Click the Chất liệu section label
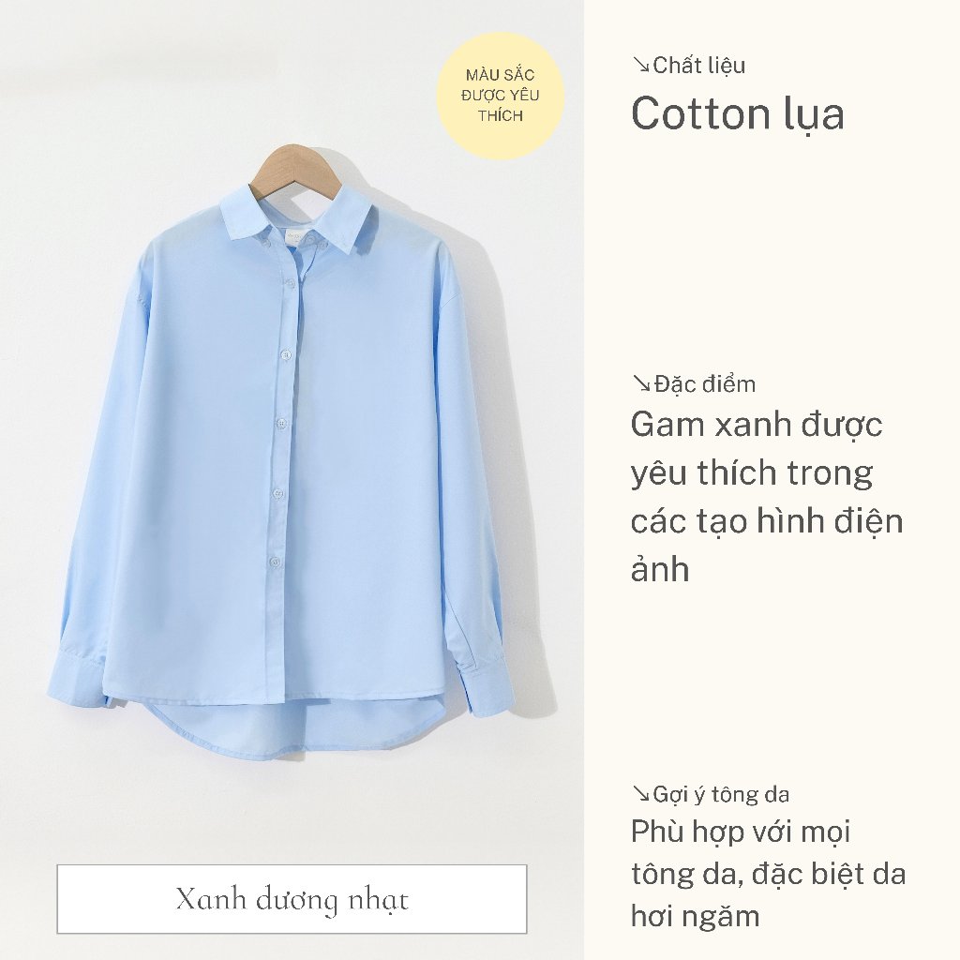The width and height of the screenshot is (960, 960). pos(698,65)
